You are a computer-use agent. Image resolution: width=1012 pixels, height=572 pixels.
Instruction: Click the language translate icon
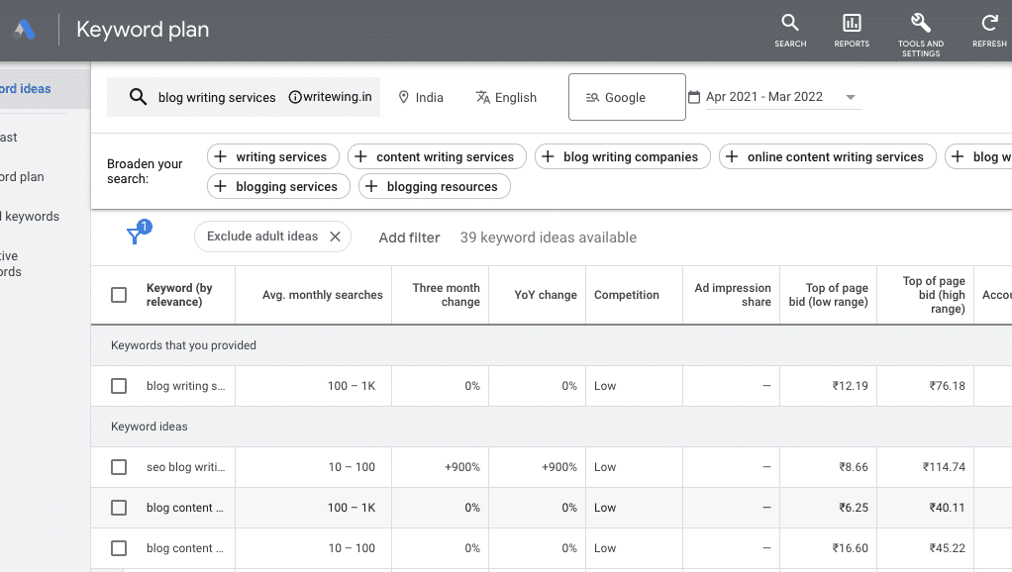pos(483,97)
